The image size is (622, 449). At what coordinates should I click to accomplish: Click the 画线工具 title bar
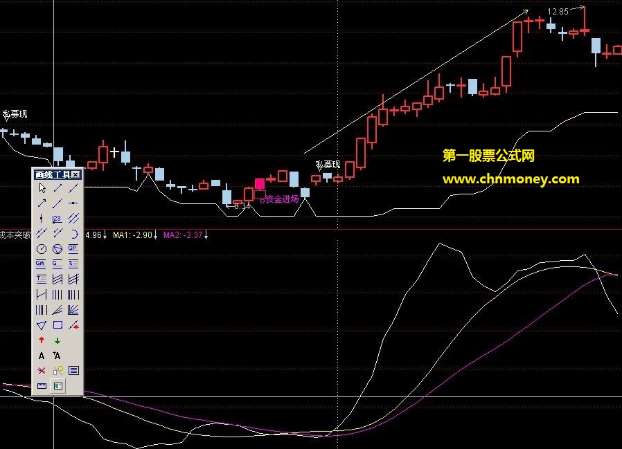point(57,175)
